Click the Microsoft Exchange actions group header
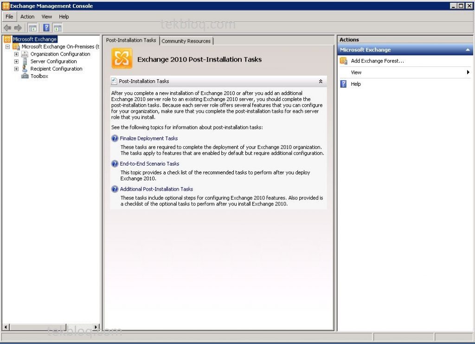 [x=404, y=50]
